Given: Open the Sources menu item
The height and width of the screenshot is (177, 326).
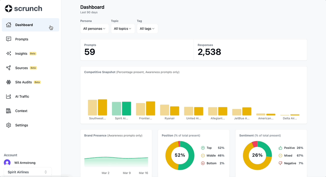Looking at the screenshot, I should 30,68.
